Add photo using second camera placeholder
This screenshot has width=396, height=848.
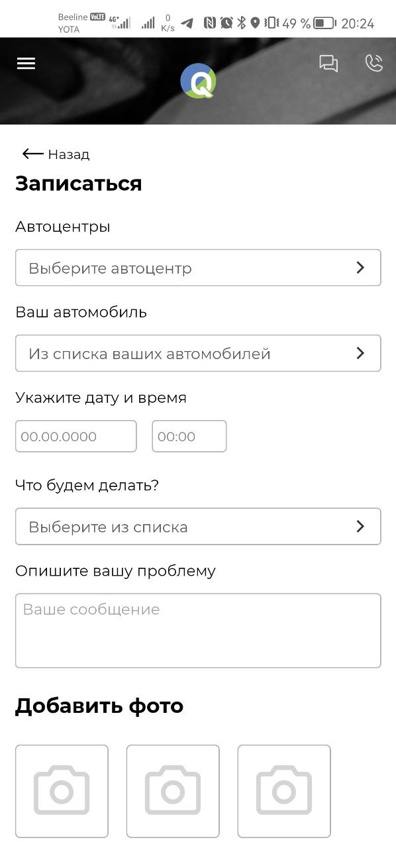(173, 791)
